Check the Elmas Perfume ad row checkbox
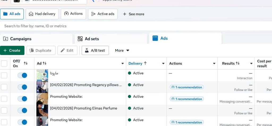 (4, 110)
